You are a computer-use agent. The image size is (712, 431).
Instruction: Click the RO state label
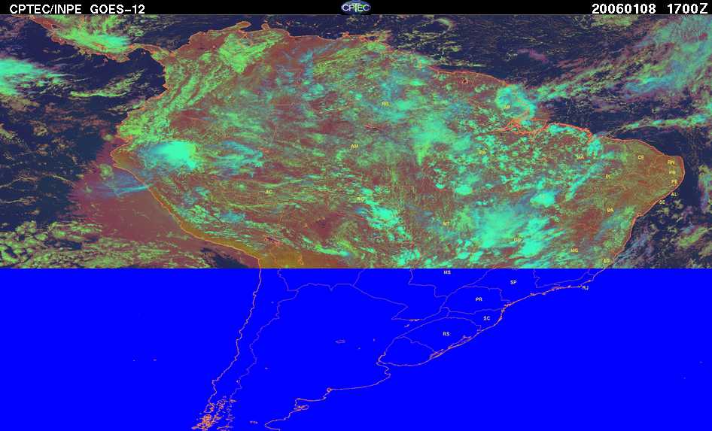click(x=361, y=199)
